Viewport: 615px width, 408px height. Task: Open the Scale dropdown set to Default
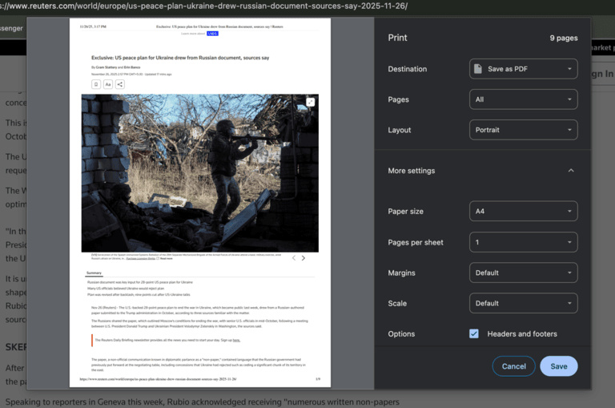(523, 303)
